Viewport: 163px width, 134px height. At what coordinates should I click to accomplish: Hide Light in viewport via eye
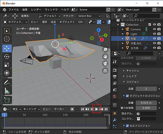pos(154,34)
